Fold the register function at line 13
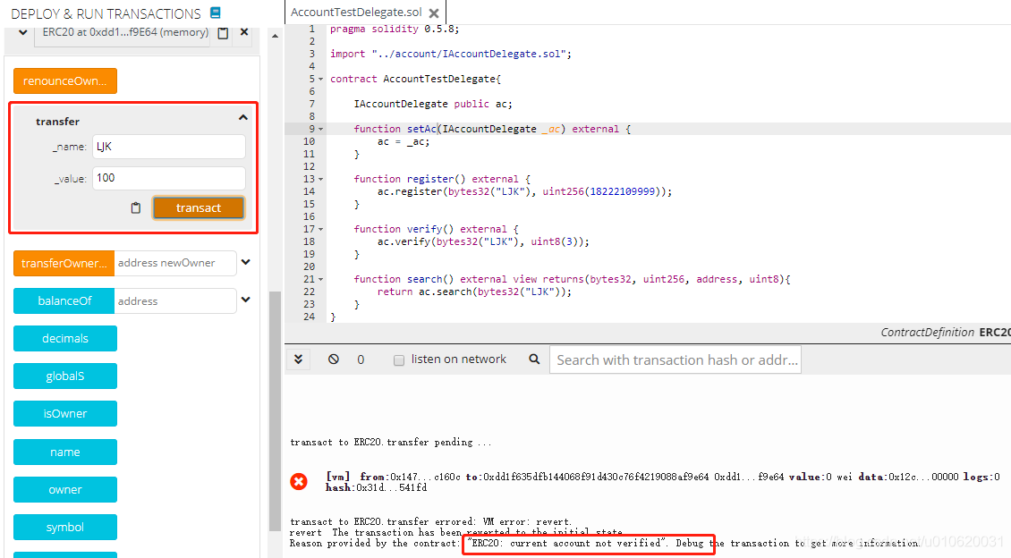1011x558 pixels. tap(321, 179)
